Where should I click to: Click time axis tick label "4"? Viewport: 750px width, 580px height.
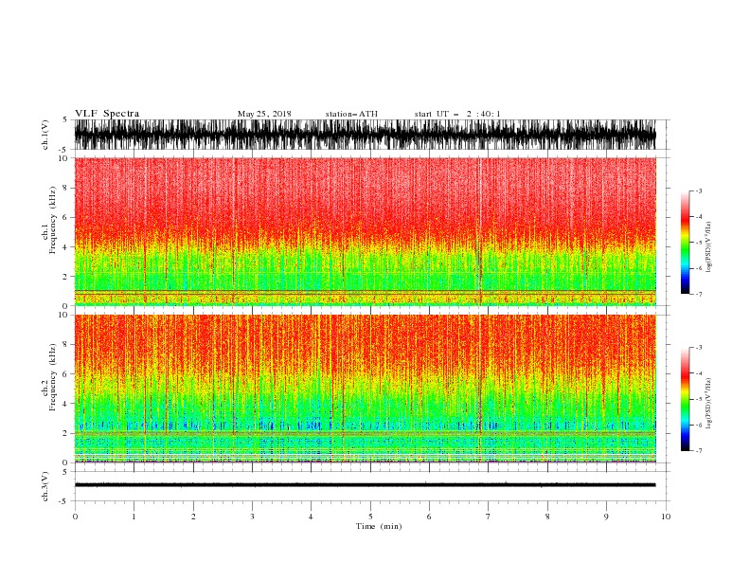[311, 517]
